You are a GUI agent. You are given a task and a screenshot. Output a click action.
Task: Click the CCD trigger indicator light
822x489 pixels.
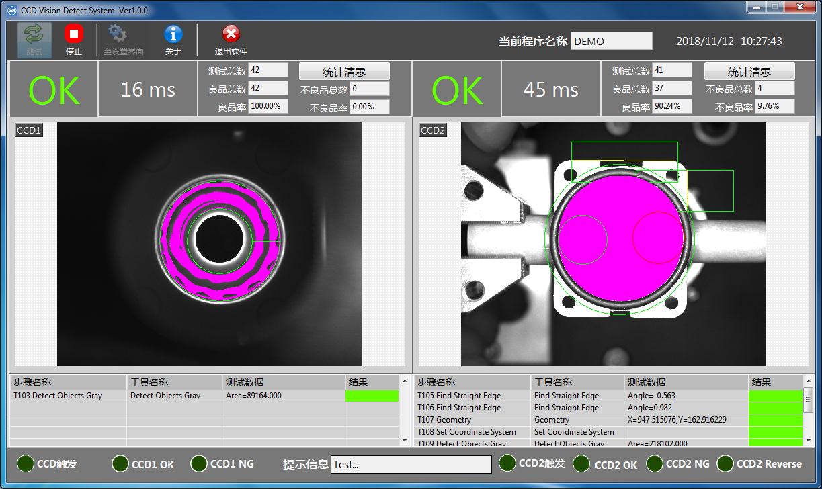tap(26, 463)
